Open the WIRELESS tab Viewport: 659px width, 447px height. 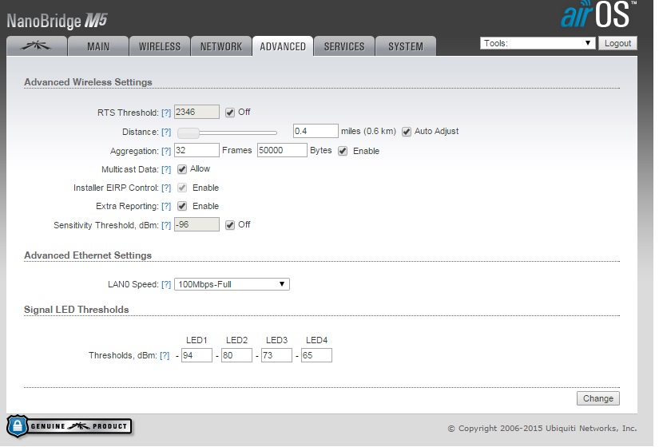(x=160, y=46)
